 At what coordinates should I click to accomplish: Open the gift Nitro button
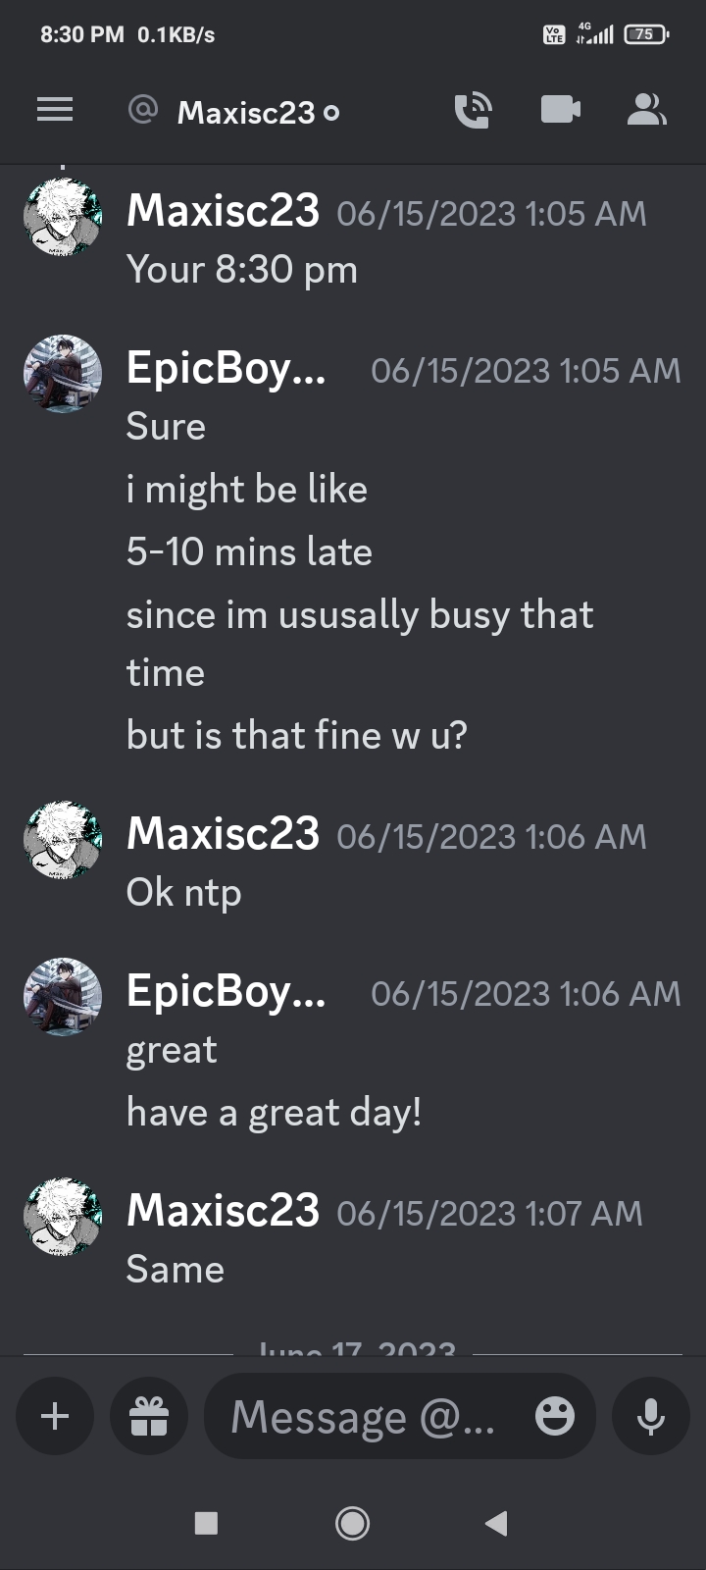149,1416
